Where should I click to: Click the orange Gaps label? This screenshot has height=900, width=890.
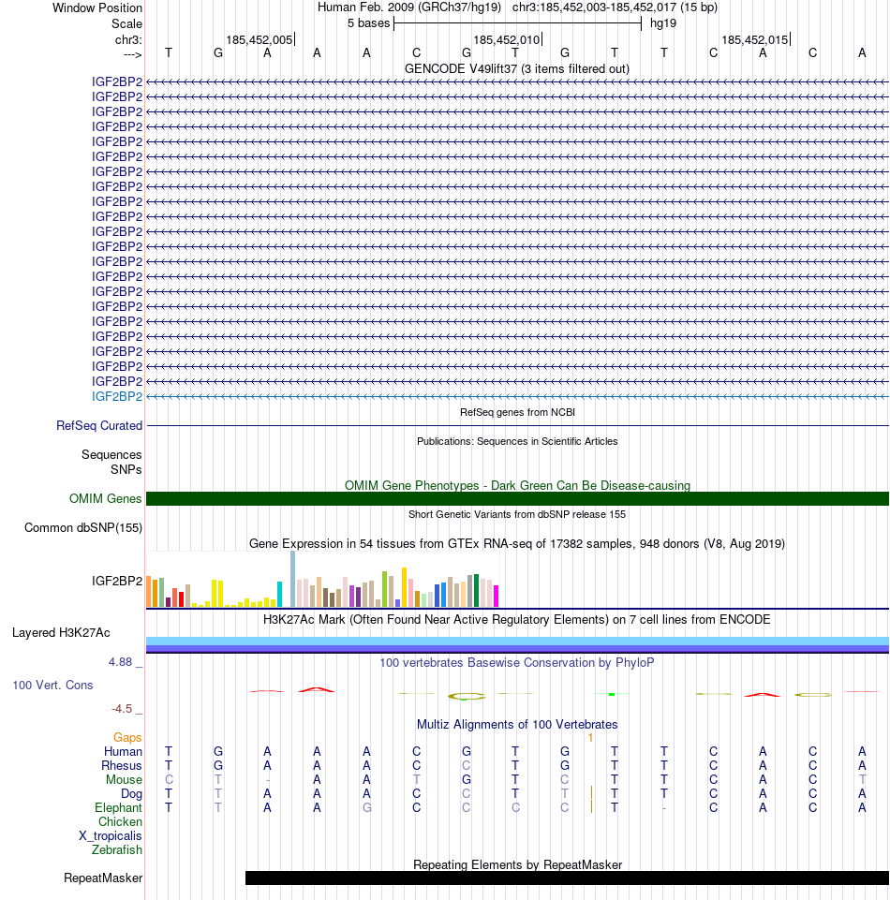point(126,738)
